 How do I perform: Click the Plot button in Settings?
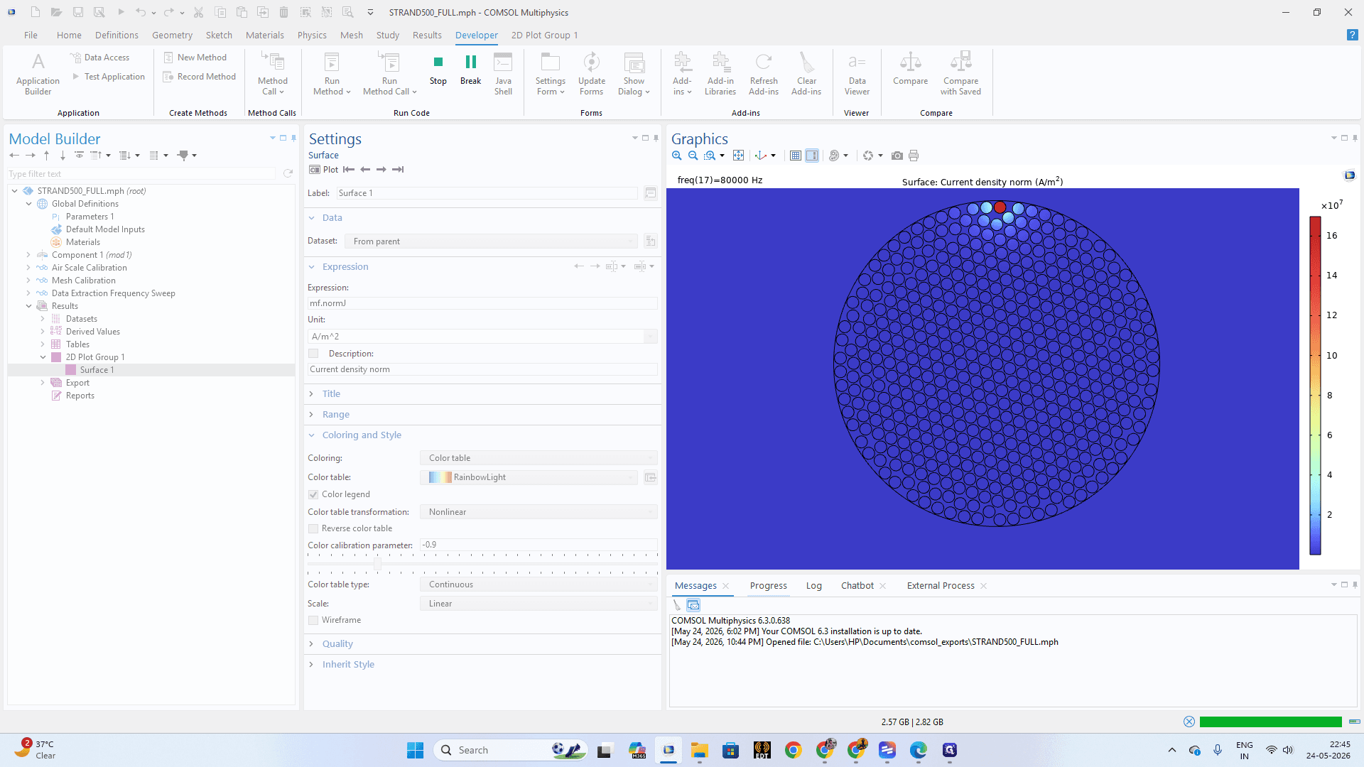click(324, 169)
